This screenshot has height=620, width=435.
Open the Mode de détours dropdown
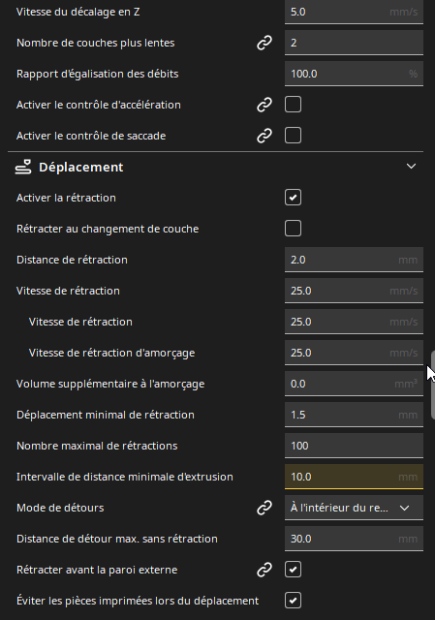354,508
